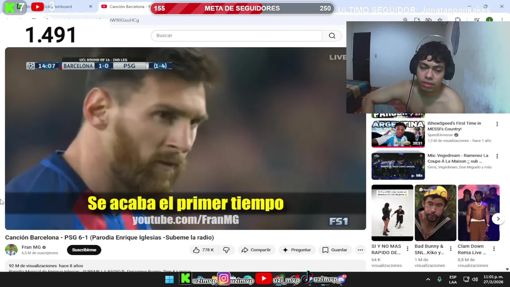Open the network tray icon
Viewport: 510px width, 287px height.
point(466,279)
